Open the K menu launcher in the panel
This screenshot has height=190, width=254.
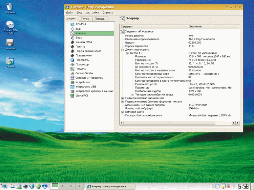pos(4,186)
